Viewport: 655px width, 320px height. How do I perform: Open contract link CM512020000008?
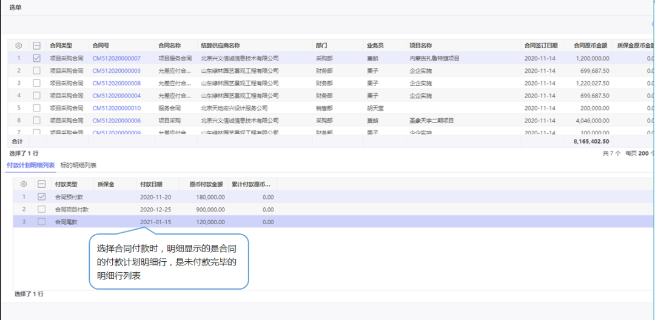[x=116, y=83]
